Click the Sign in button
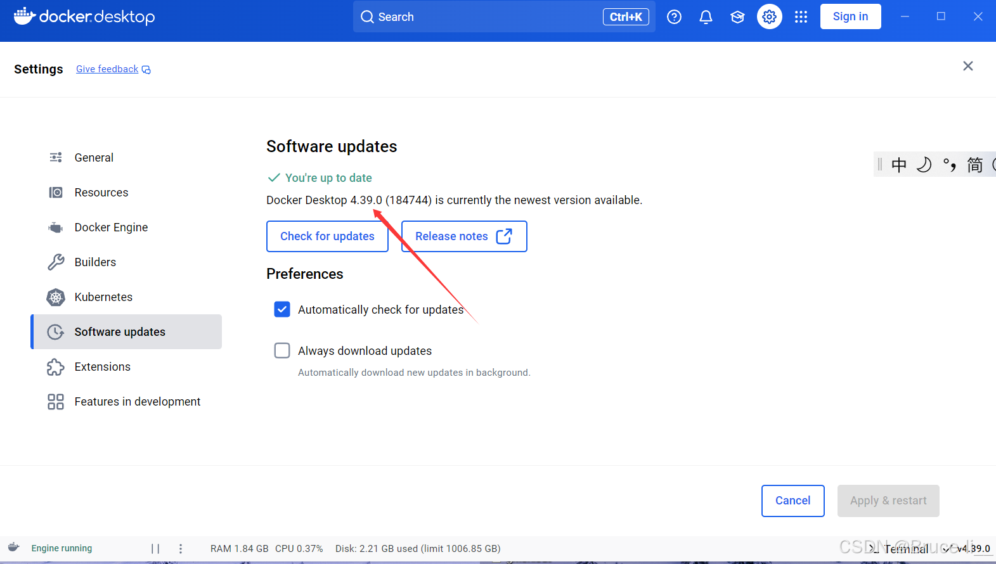This screenshot has width=996, height=564. pyautogui.click(x=851, y=16)
